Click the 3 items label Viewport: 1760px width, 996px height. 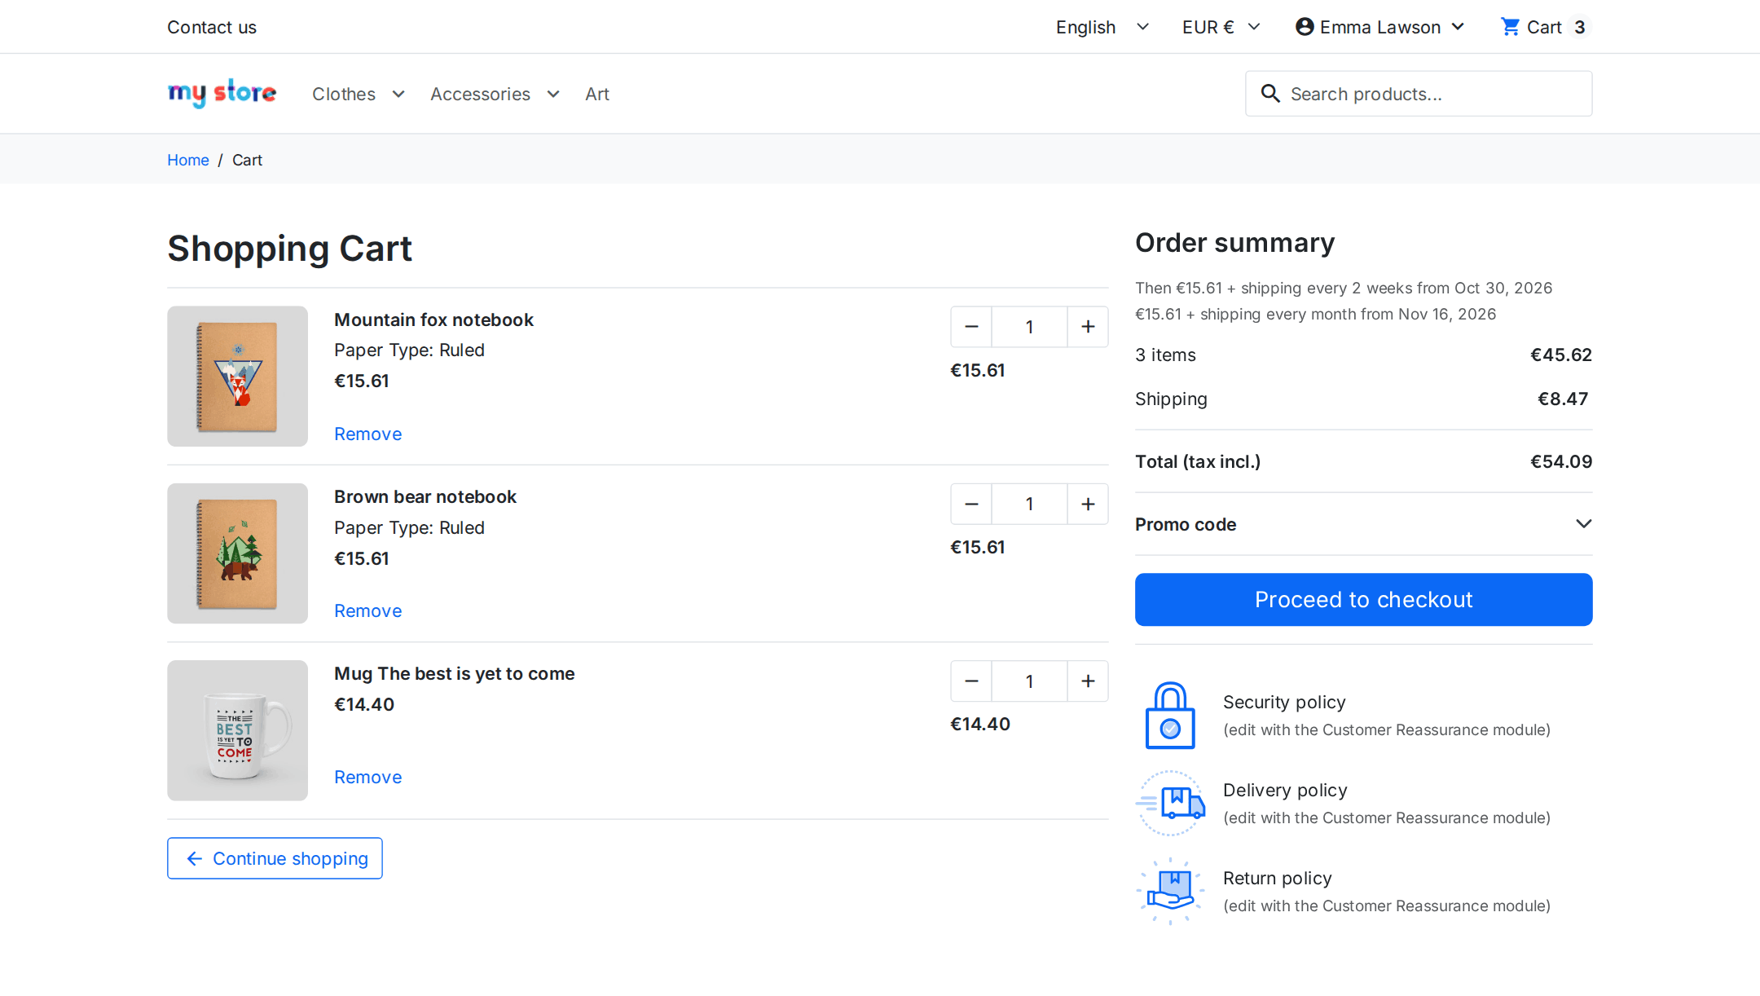(x=1165, y=355)
